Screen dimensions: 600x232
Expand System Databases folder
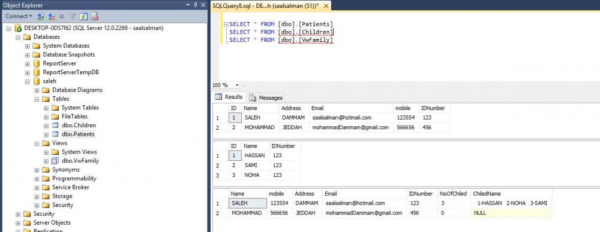27,46
